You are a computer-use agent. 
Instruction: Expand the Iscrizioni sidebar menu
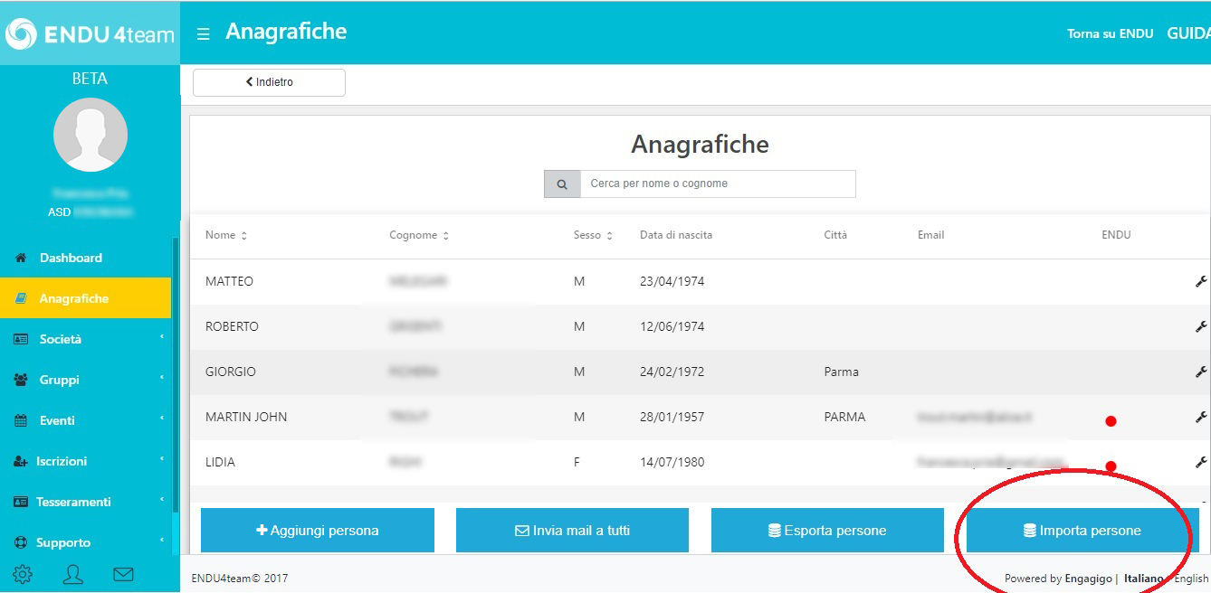pos(85,461)
